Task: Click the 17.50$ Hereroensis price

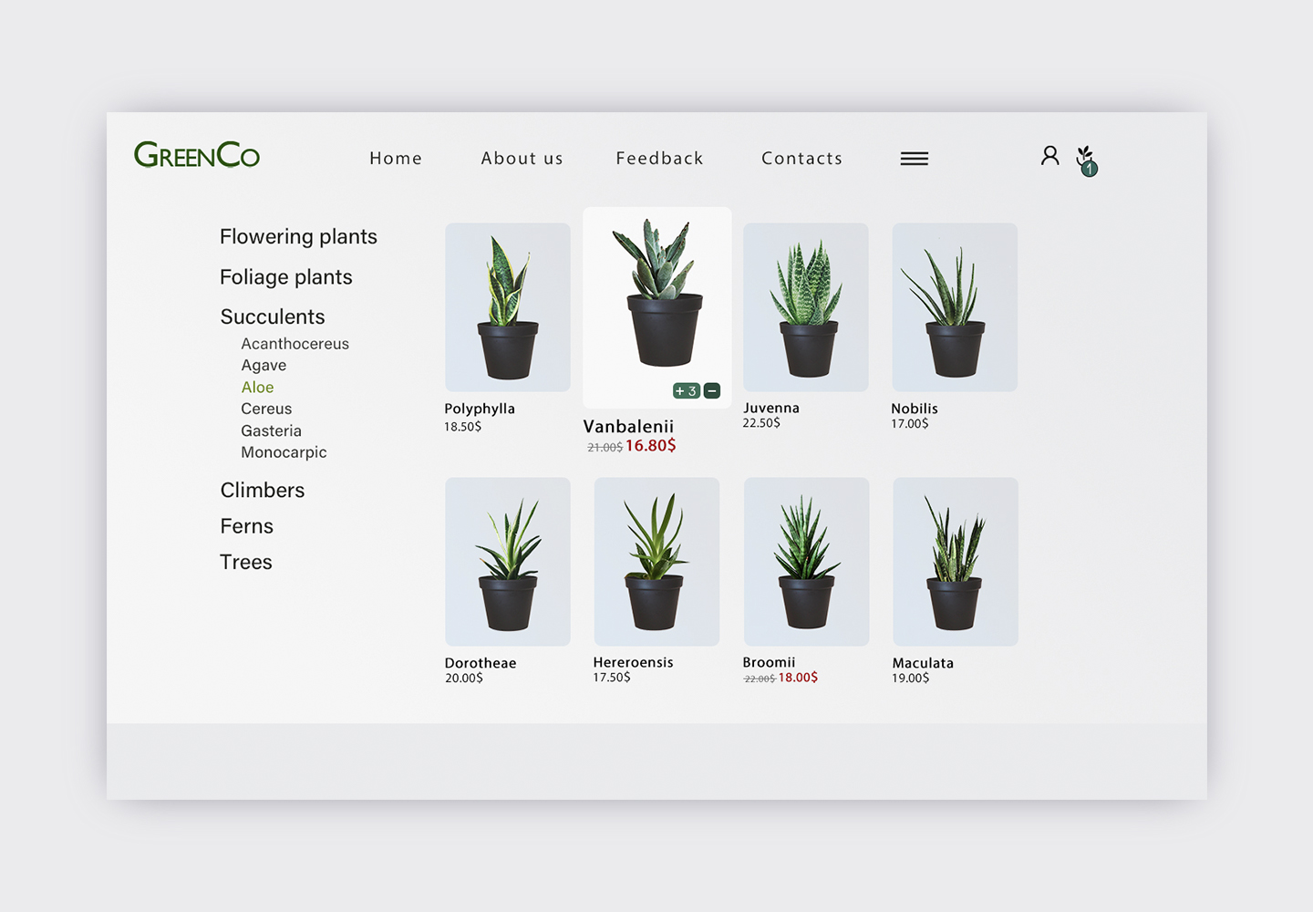Action: 612,678
